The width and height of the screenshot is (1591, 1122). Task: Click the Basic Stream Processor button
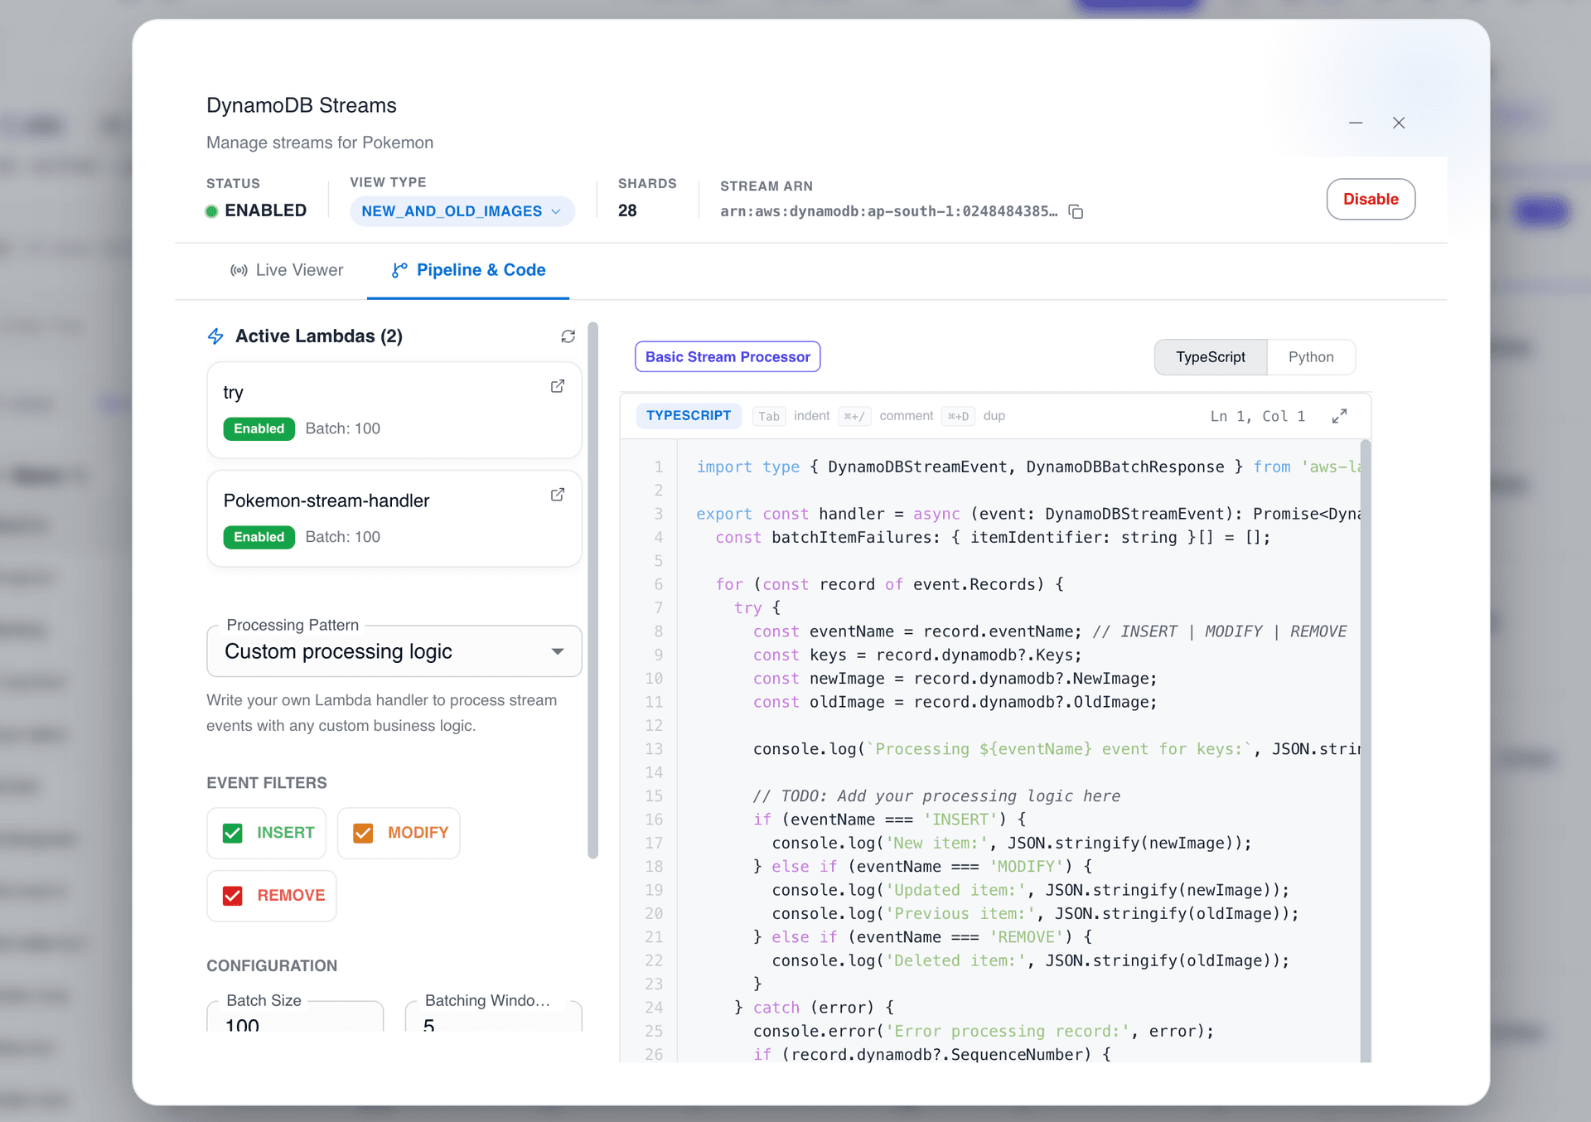[728, 357]
